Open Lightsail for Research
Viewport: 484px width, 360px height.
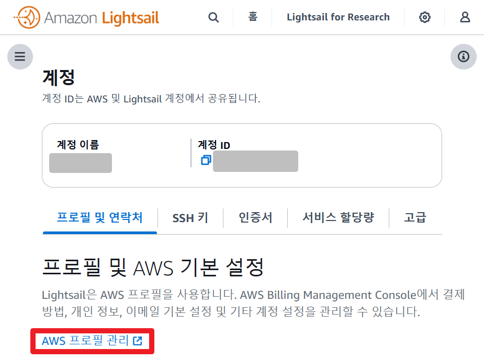coord(338,17)
